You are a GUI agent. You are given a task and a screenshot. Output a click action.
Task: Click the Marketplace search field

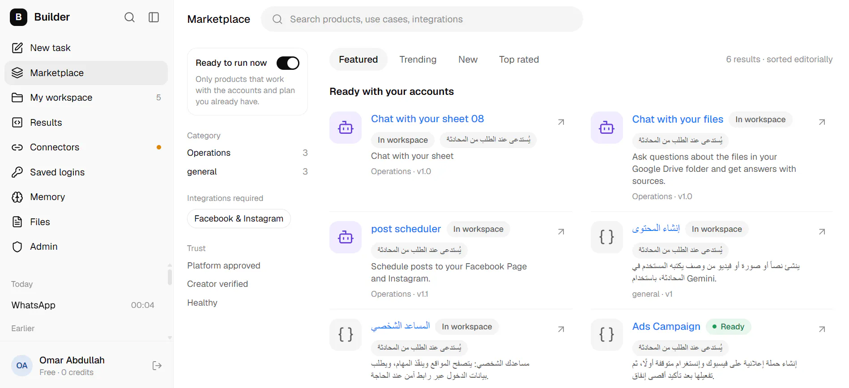click(x=422, y=19)
